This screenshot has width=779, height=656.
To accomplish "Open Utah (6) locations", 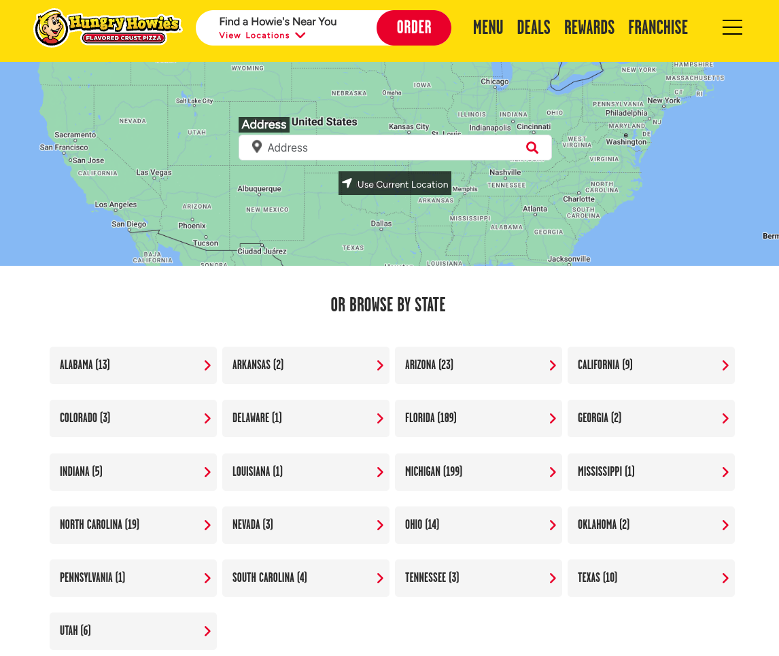I will (133, 632).
